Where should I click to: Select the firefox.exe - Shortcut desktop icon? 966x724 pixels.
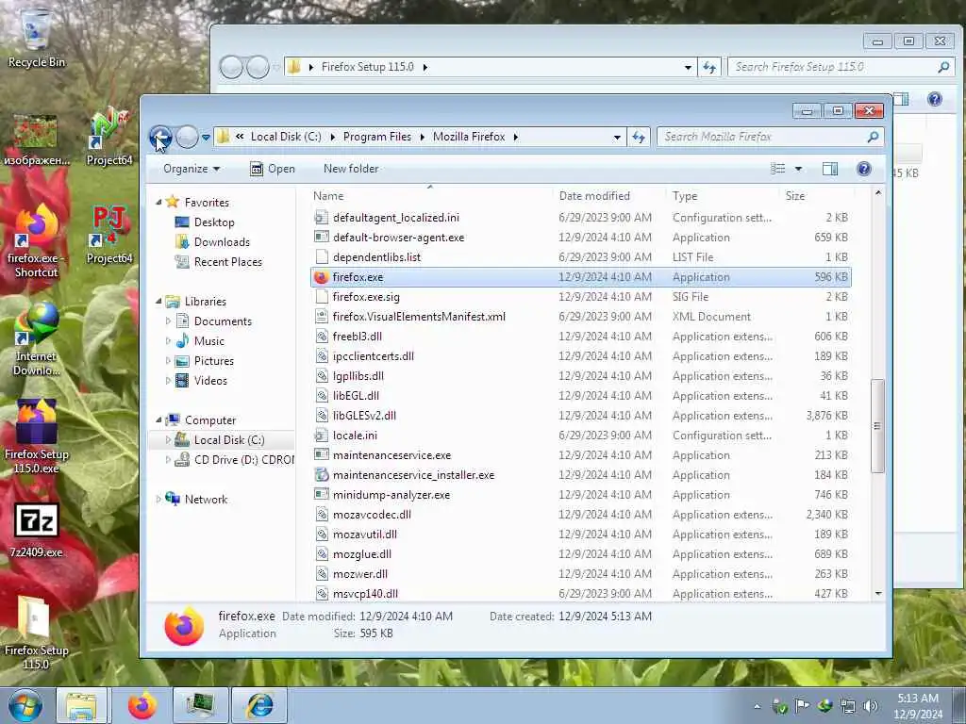point(36,242)
